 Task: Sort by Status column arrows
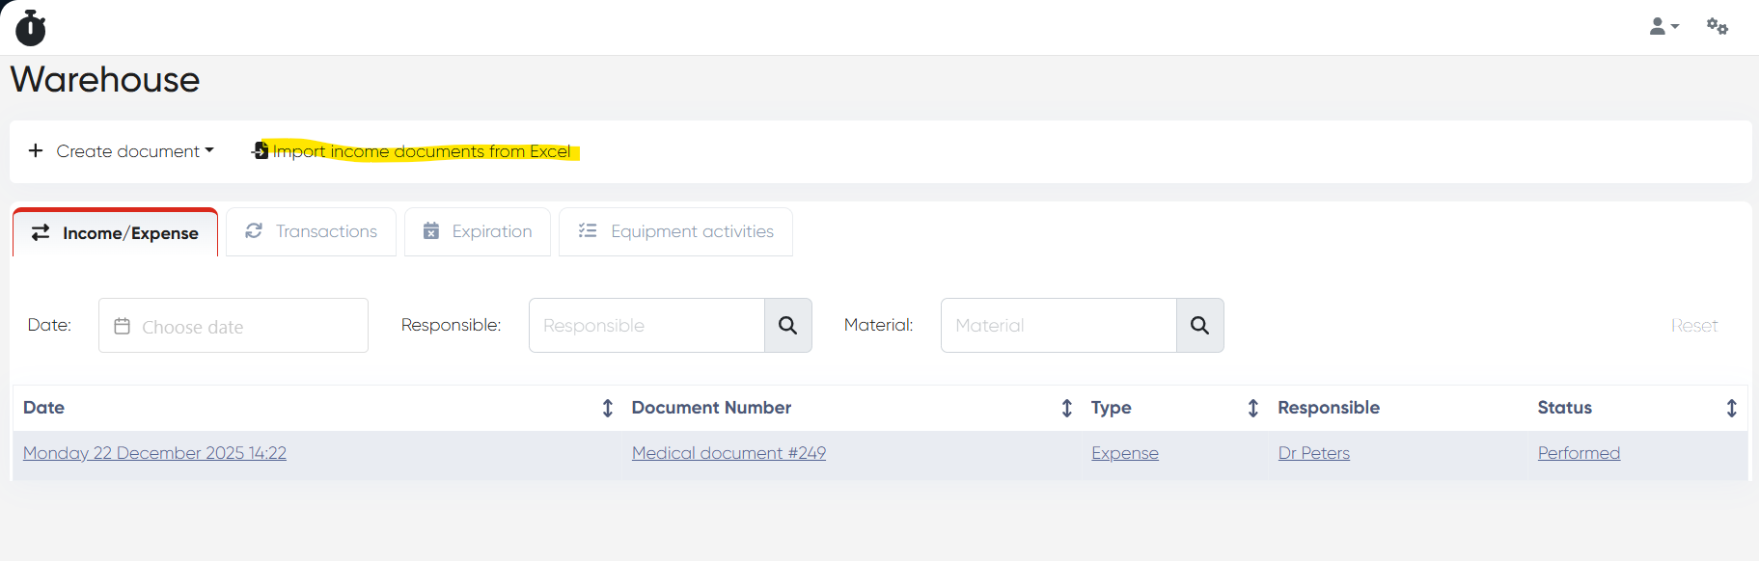pos(1731,408)
